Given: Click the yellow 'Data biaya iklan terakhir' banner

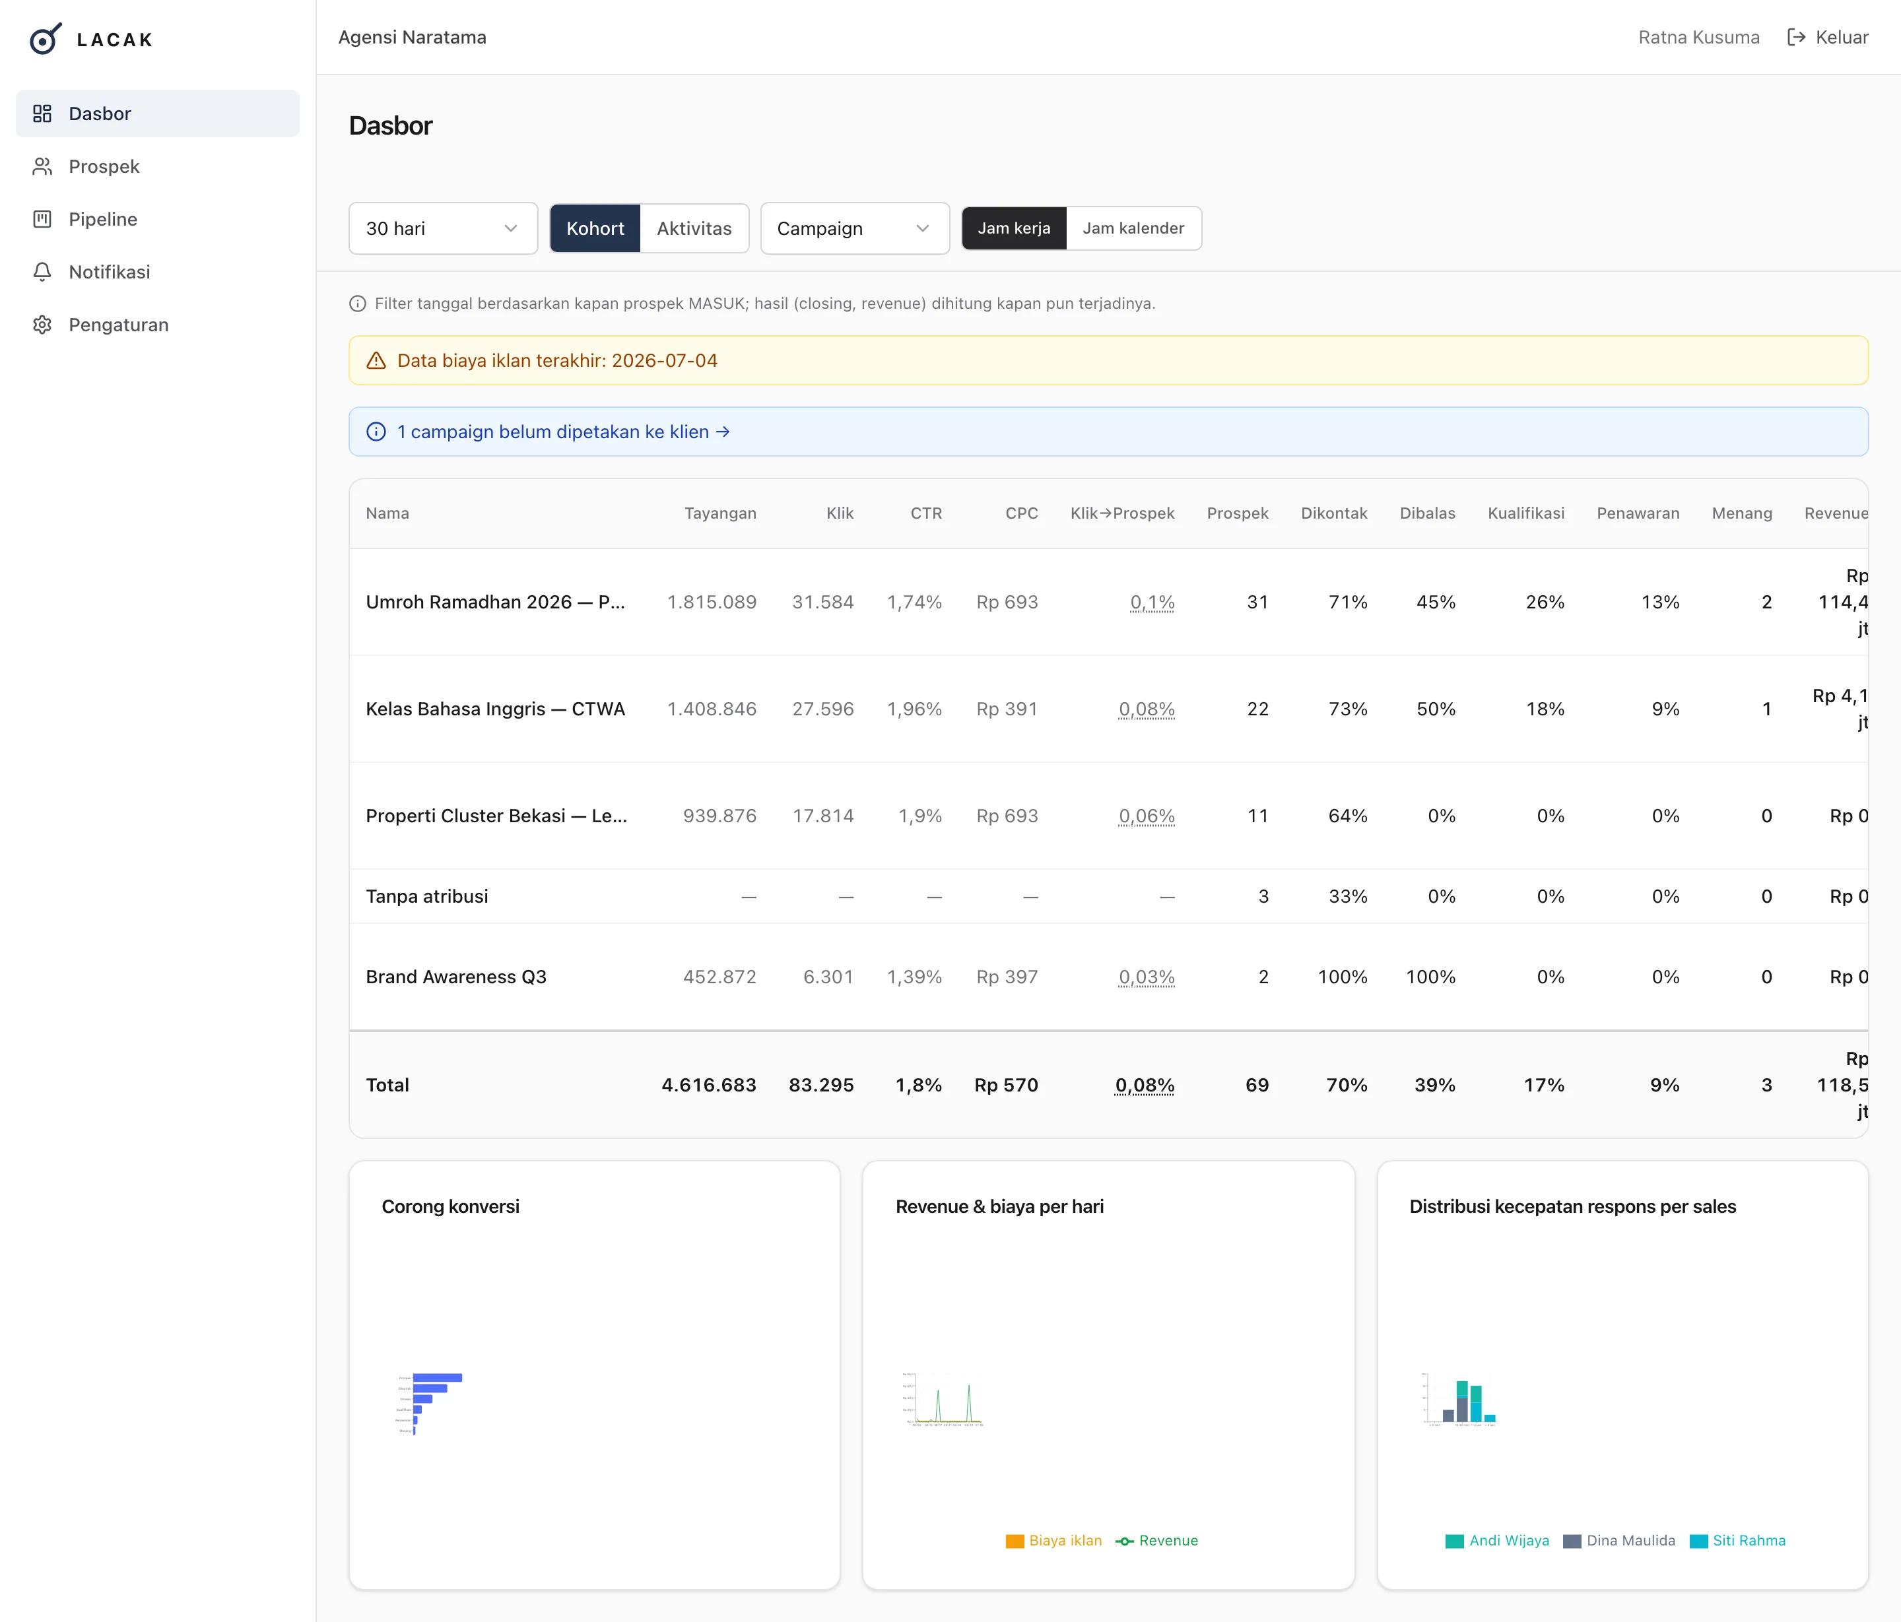Looking at the screenshot, I should pyautogui.click(x=1108, y=360).
